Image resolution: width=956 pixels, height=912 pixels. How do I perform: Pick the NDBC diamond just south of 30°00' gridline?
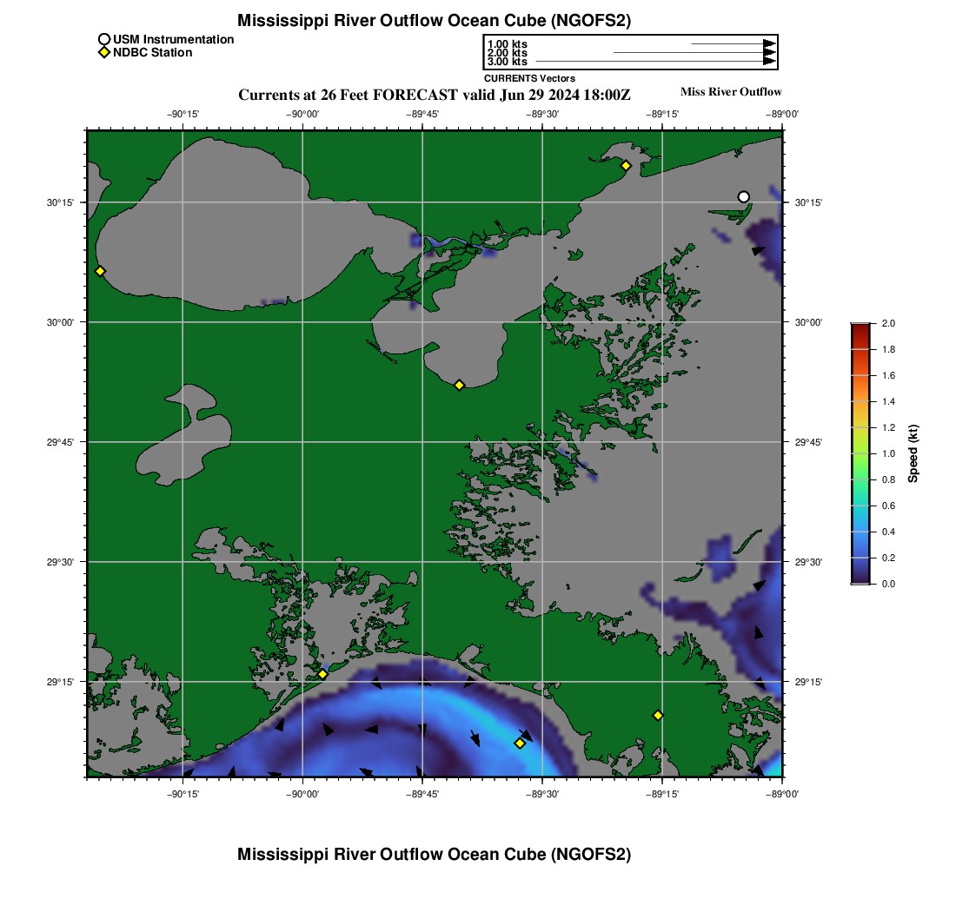459,385
